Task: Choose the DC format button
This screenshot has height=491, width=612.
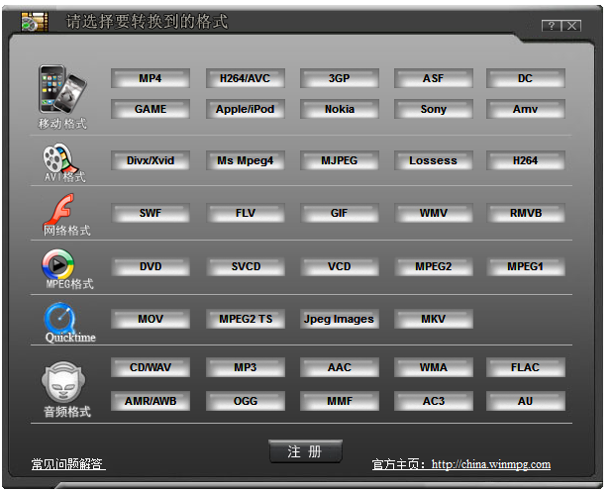Action: [526, 78]
